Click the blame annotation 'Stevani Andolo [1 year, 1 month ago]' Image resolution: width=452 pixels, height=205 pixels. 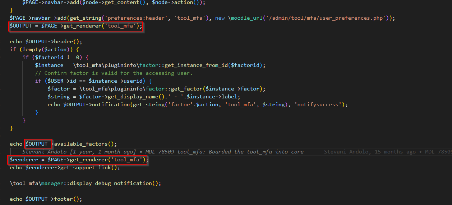79,152
